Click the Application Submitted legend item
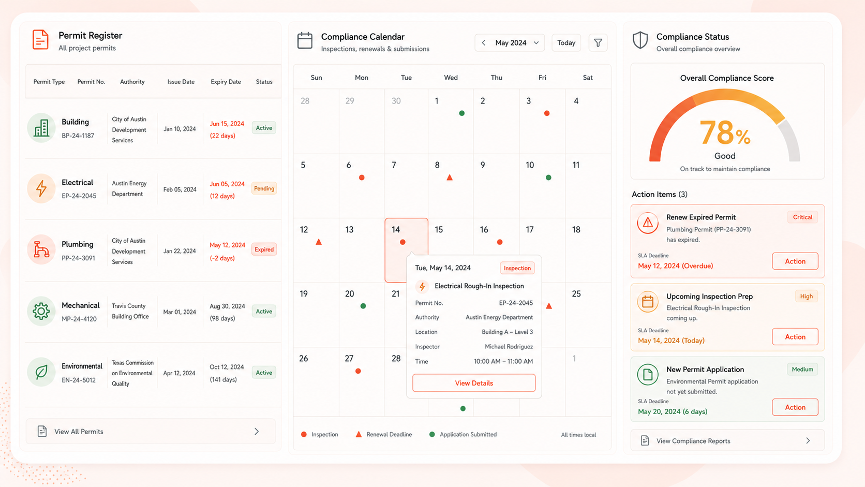This screenshot has height=487, width=865. point(463,434)
